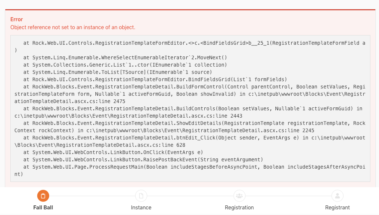Select the LinkButton.OnClick line
The image size is (379, 215).
tap(113, 152)
